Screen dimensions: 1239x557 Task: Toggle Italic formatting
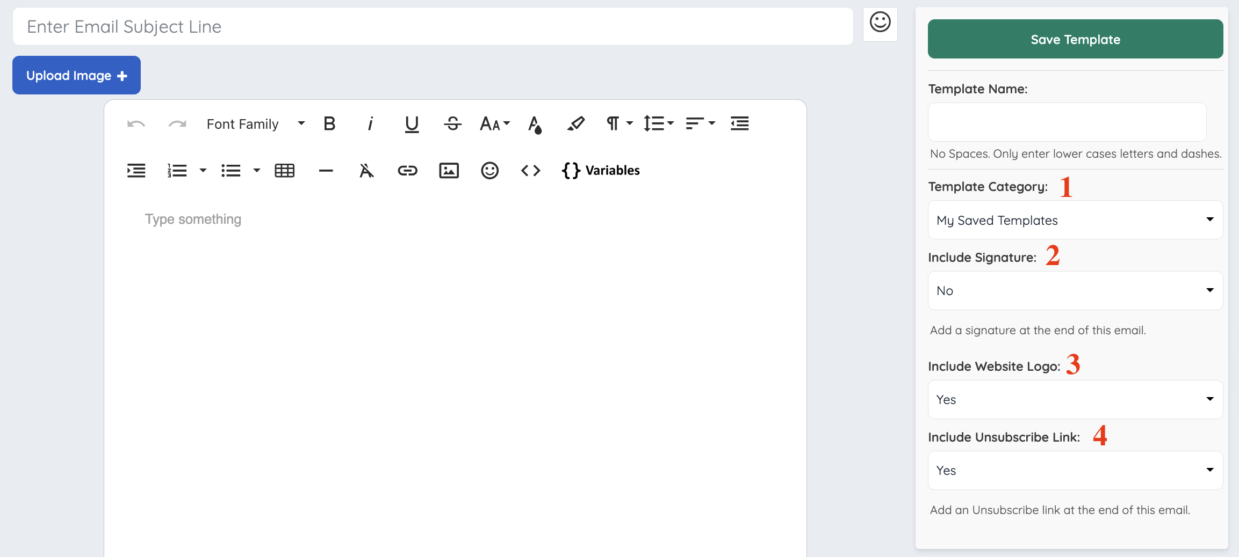(x=370, y=124)
